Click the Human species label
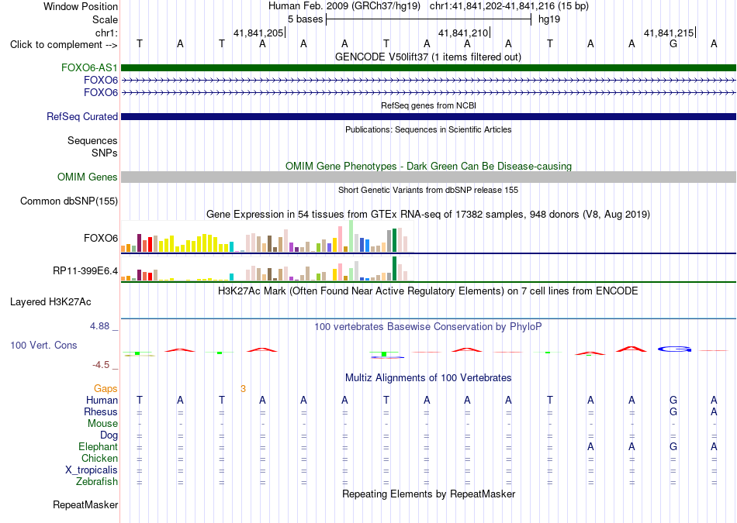The image size is (737, 523). pyautogui.click(x=102, y=401)
